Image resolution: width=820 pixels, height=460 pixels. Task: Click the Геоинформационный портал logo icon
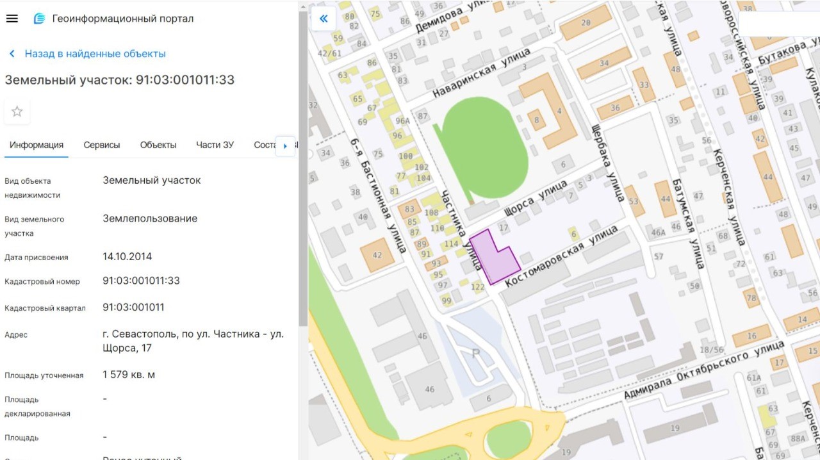coord(40,19)
